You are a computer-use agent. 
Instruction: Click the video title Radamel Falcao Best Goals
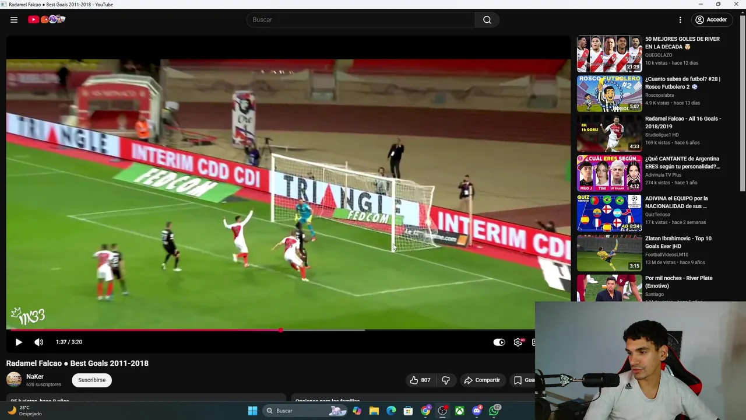click(x=78, y=363)
